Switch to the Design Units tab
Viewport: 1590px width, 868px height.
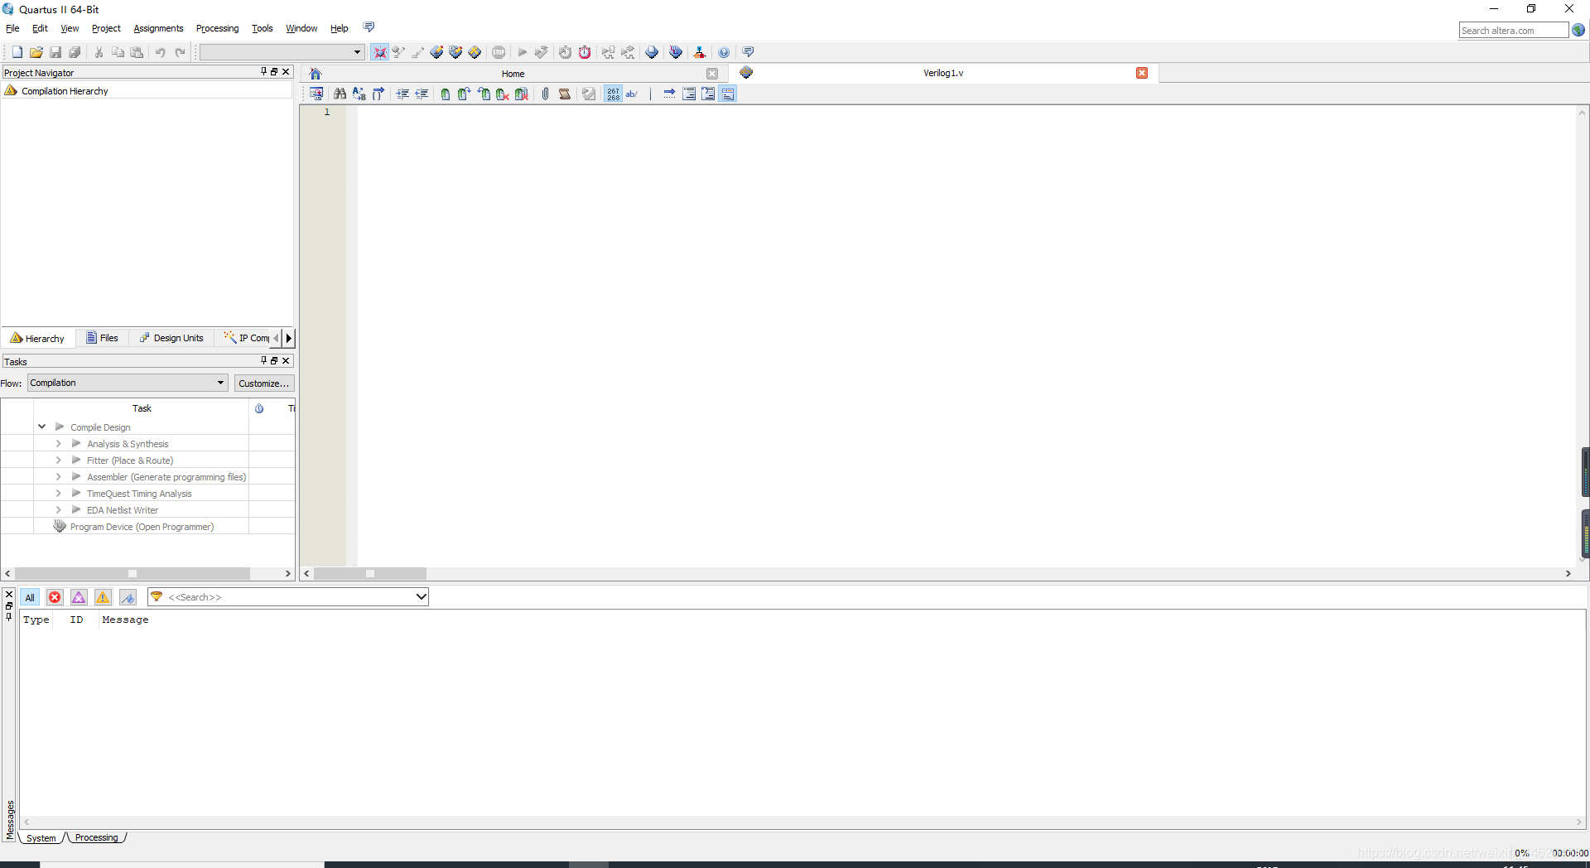pyautogui.click(x=171, y=338)
